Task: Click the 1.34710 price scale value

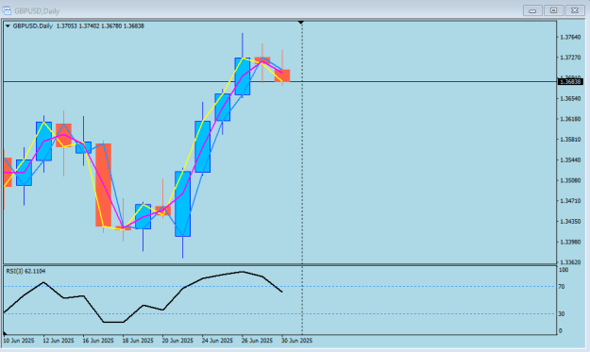Action: point(570,201)
